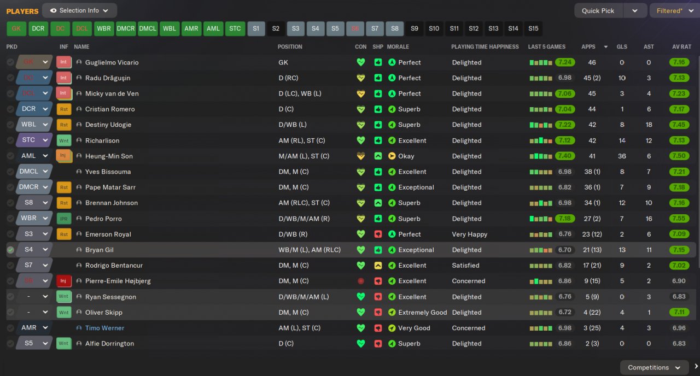Open Timo Werner's player profile link
The height and width of the screenshot is (376, 700).
(104, 328)
